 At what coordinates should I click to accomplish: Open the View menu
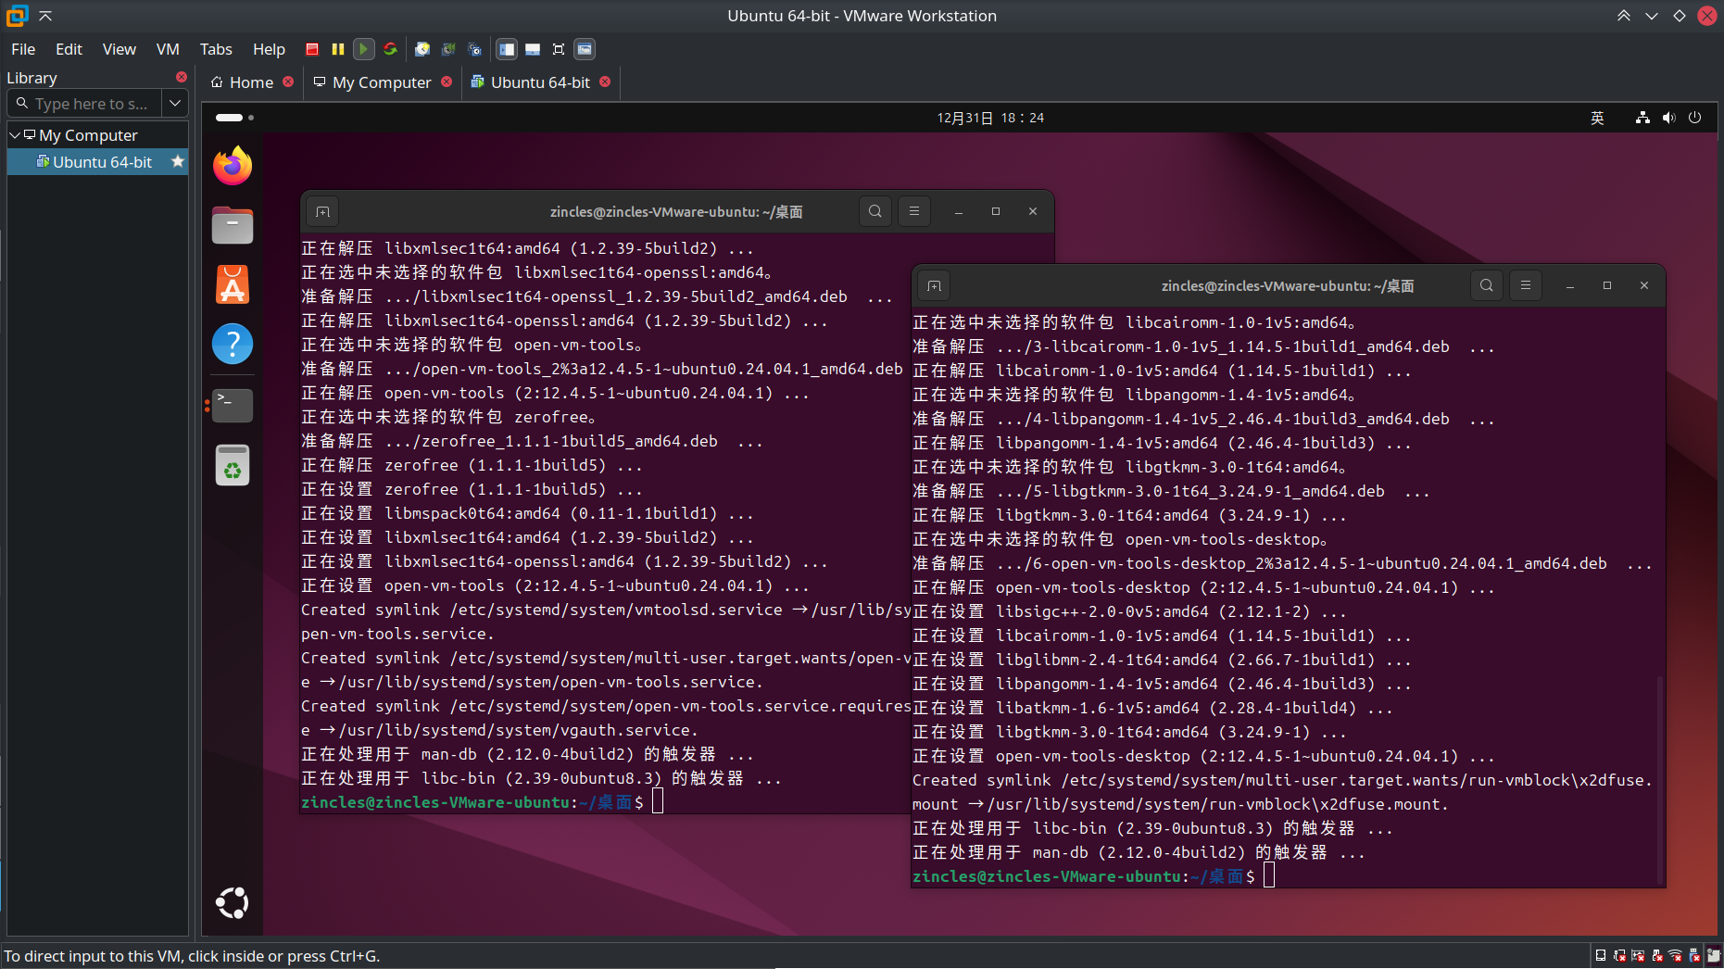click(x=119, y=49)
